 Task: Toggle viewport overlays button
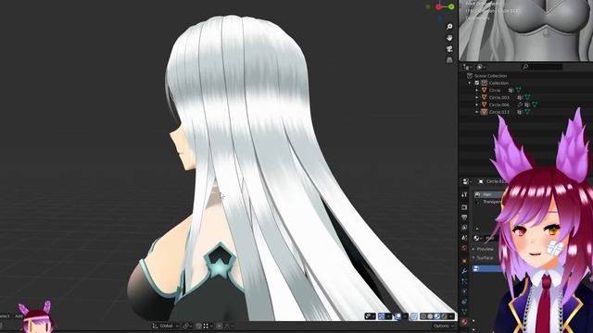397,316
